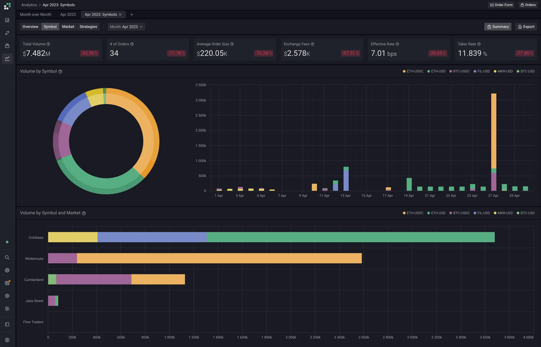Image resolution: width=541 pixels, height=347 pixels.
Task: Click help icon next to Total Volume
Action: [48, 44]
